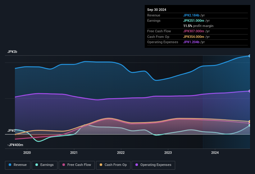
Task: Click the 11.5% profit margin text
Action: [198, 26]
